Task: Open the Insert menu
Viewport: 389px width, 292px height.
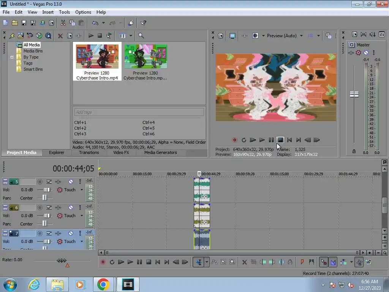Action: click(x=48, y=12)
